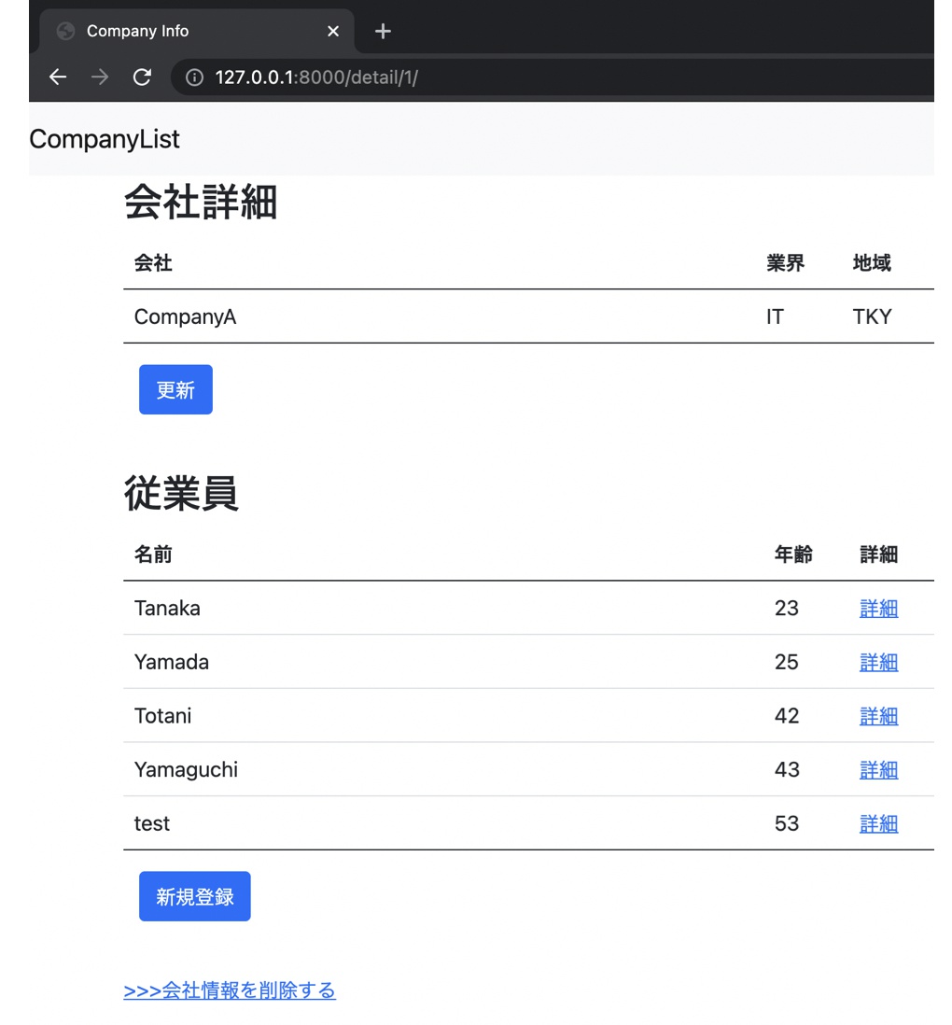This screenshot has width=952, height=1025.
Task: Click the Company Info tab favicon
Action: coord(64,31)
